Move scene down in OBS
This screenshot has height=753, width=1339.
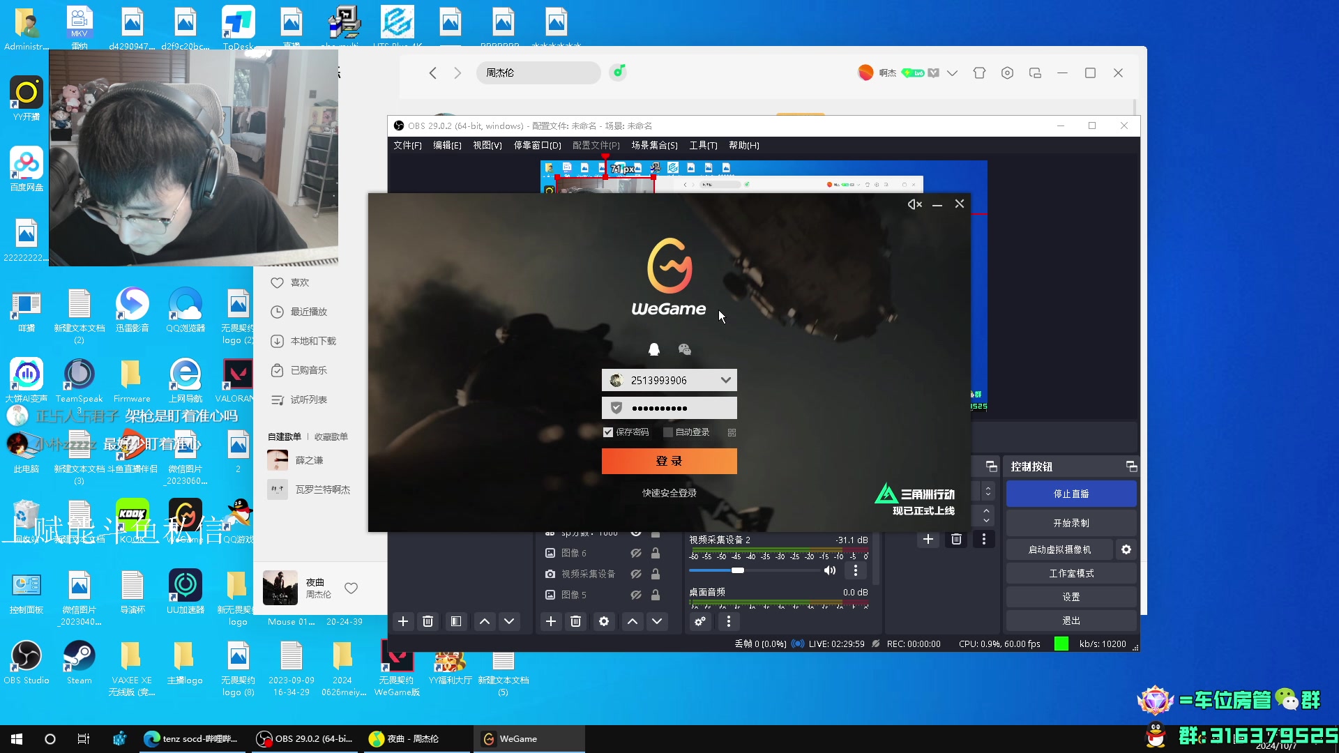coord(509,621)
